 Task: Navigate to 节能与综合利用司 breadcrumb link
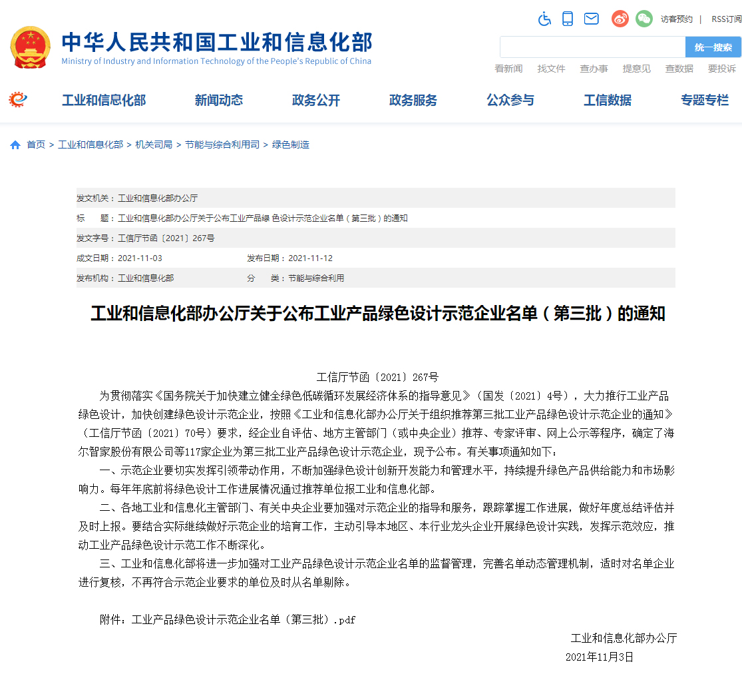tap(222, 145)
